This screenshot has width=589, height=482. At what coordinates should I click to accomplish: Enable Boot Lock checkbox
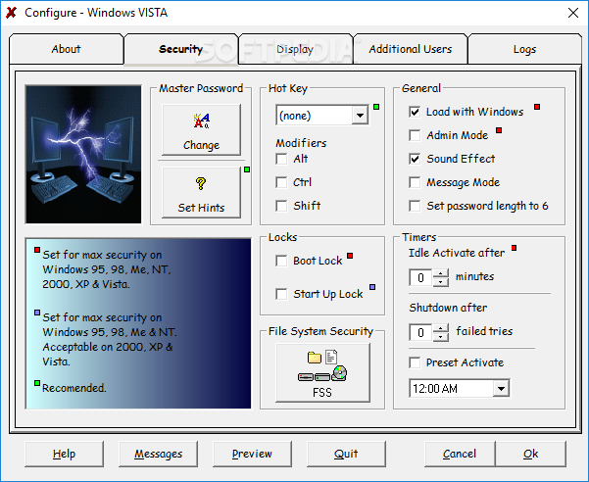point(281,261)
